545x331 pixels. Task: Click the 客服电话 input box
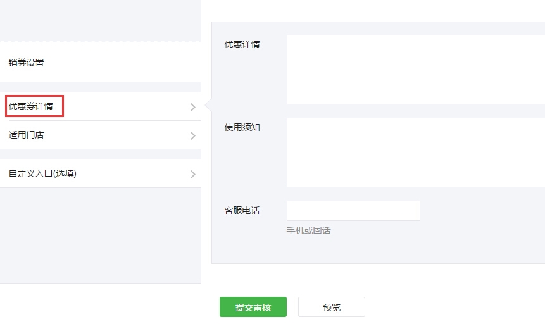(x=353, y=211)
